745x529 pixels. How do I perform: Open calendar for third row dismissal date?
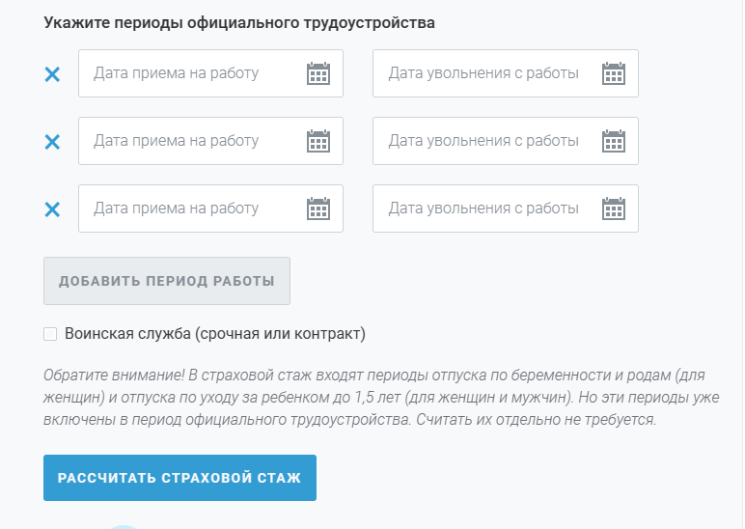coord(614,209)
